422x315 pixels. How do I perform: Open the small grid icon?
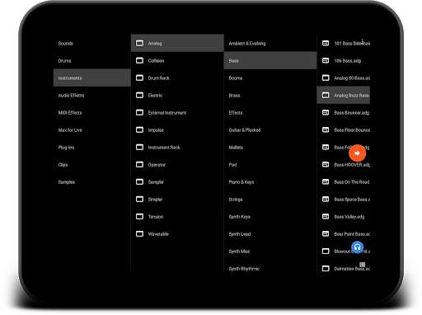363,265
